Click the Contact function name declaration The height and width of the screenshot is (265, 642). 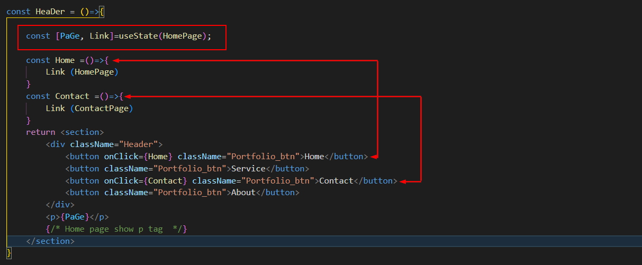coord(72,96)
